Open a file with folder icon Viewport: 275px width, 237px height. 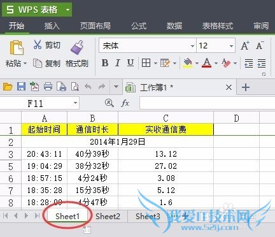[x=8, y=87]
